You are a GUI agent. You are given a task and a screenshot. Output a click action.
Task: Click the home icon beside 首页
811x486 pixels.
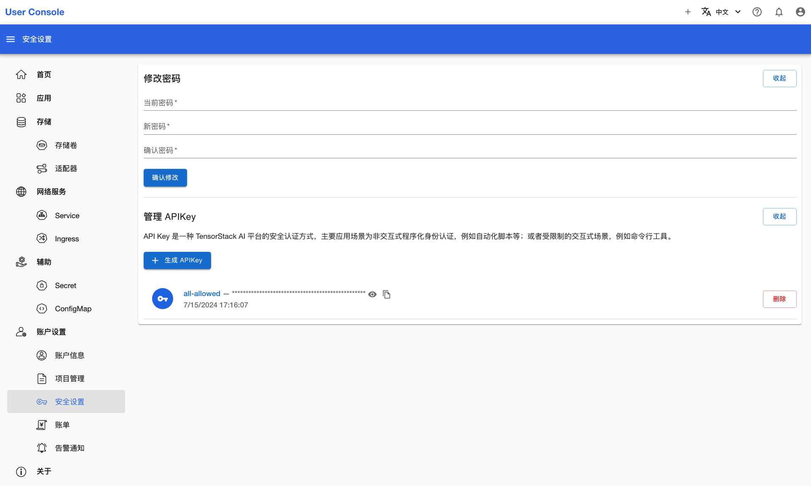click(21, 75)
